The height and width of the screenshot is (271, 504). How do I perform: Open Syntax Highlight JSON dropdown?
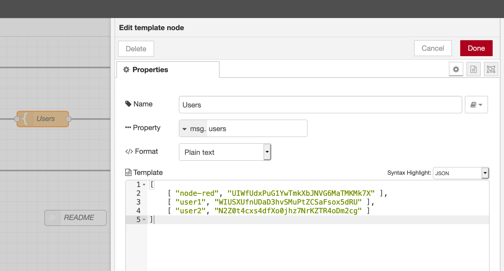[461, 173]
